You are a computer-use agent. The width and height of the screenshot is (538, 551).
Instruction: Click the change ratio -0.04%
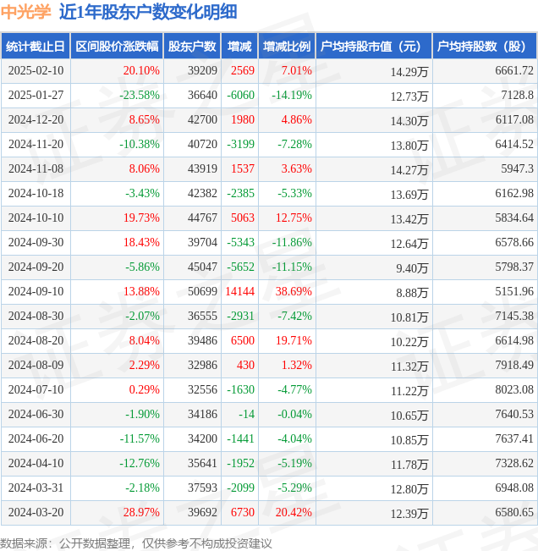294,414
